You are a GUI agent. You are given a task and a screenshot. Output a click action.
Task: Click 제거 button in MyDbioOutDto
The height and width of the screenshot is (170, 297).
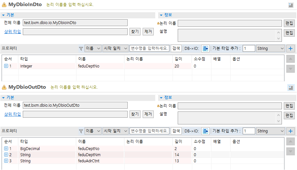(x=148, y=114)
